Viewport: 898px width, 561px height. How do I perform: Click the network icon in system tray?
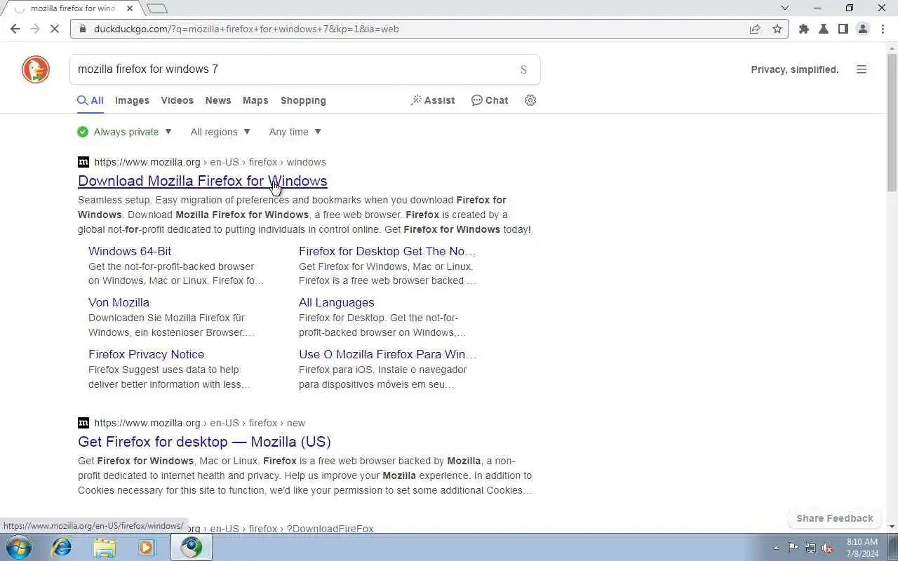(x=810, y=548)
